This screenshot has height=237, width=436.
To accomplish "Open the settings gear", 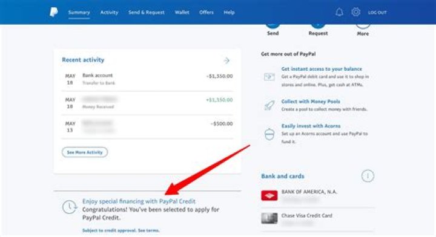I will coord(355,12).
